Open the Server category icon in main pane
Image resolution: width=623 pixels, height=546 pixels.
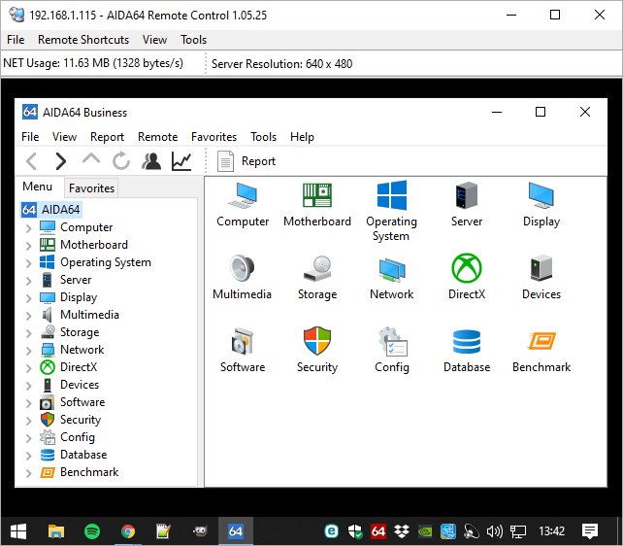point(467,195)
